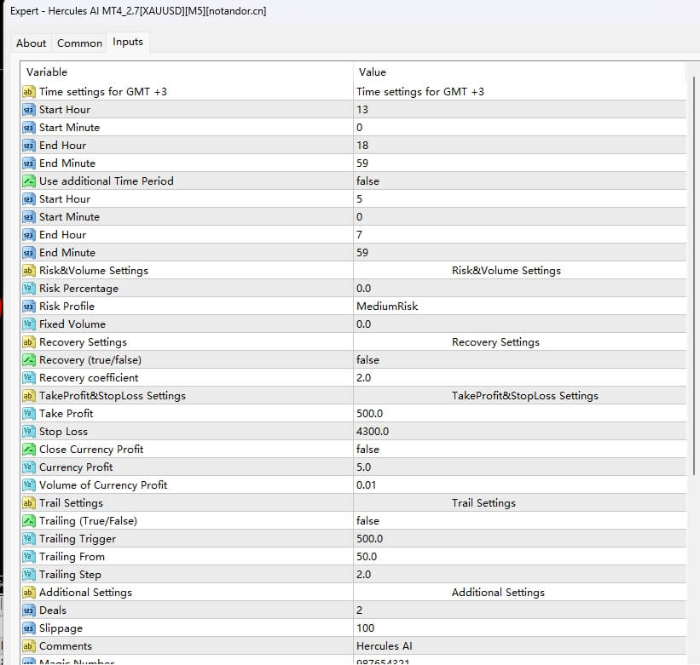Image resolution: width=700 pixels, height=665 pixels.
Task: Click the icon next to Close Currency Profit
Action: [x=28, y=450]
